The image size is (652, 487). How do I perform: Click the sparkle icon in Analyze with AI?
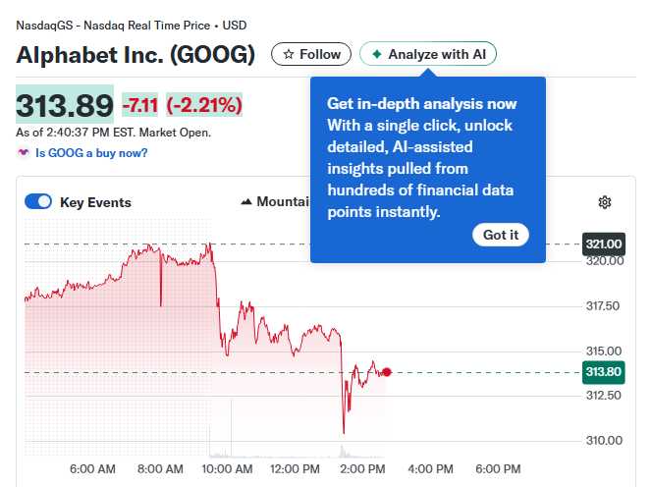pyautogui.click(x=376, y=55)
